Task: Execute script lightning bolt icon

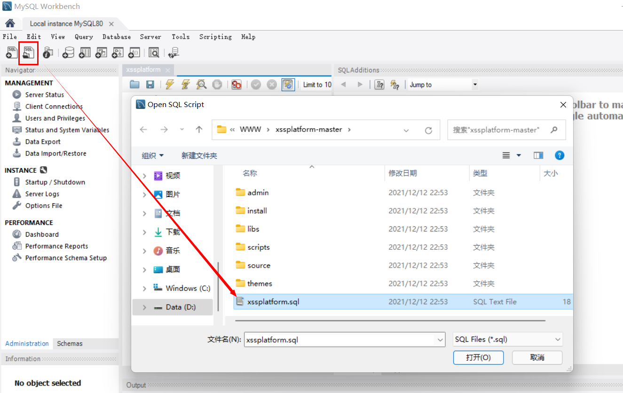Action: tap(169, 85)
